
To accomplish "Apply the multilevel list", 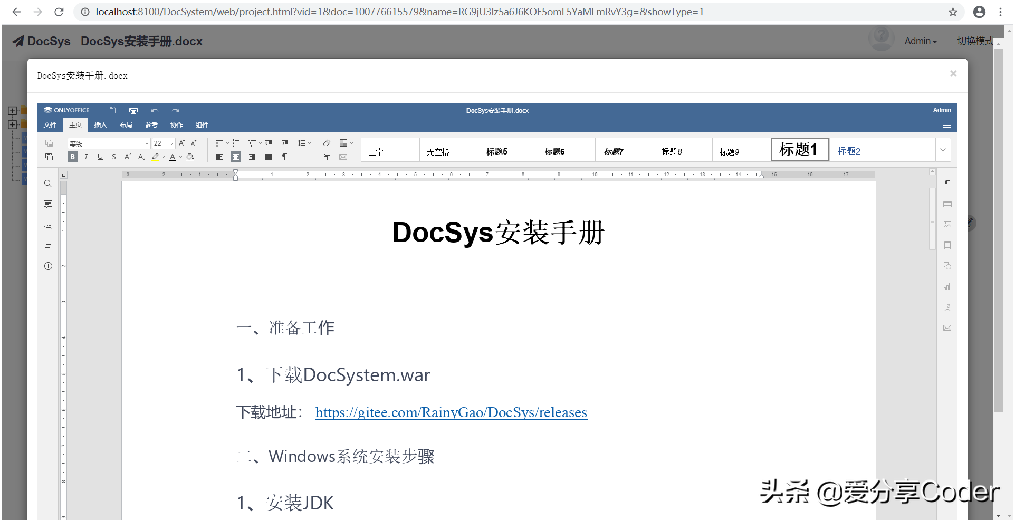I will pos(252,143).
